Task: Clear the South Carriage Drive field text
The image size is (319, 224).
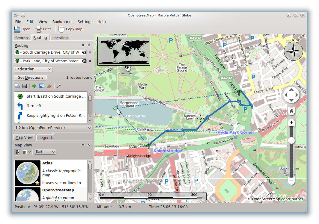Action: point(84,52)
